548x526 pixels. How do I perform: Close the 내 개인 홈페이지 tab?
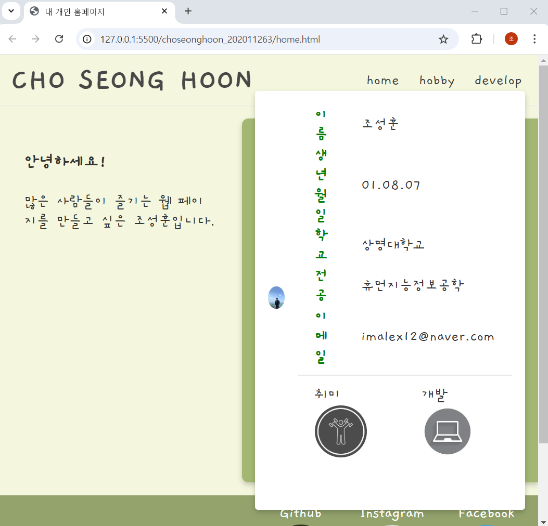164,11
